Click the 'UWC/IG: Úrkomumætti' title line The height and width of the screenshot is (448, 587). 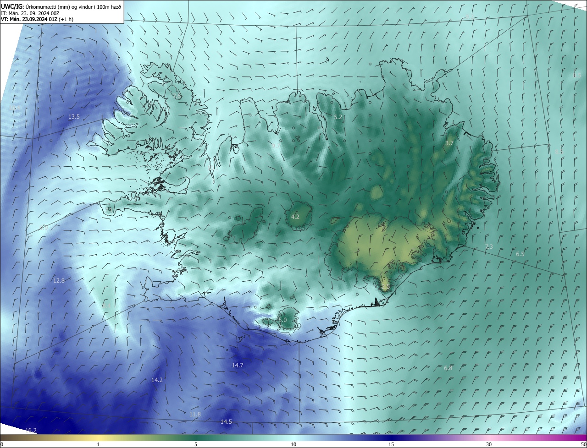coord(61,6)
